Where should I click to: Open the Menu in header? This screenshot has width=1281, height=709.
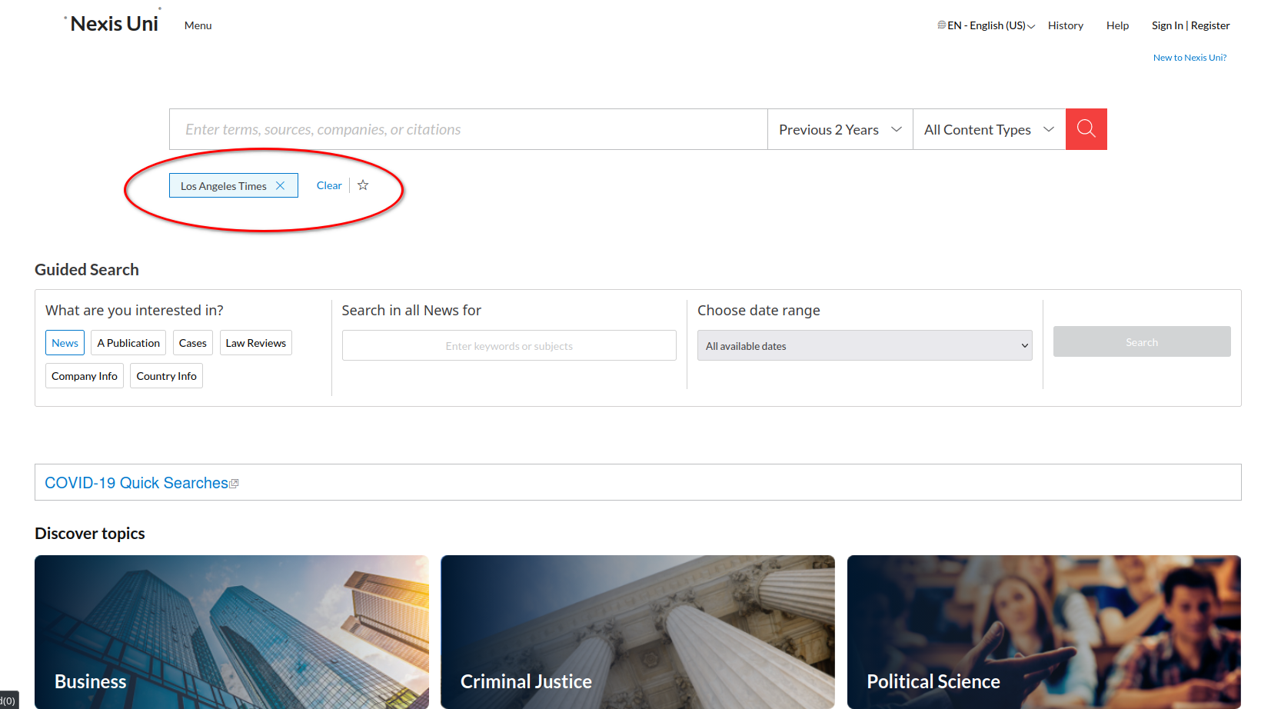[x=198, y=25]
